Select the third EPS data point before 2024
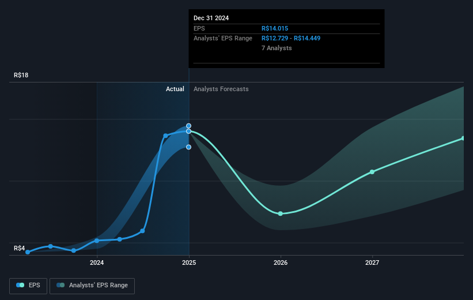 pyautogui.click(x=74, y=250)
